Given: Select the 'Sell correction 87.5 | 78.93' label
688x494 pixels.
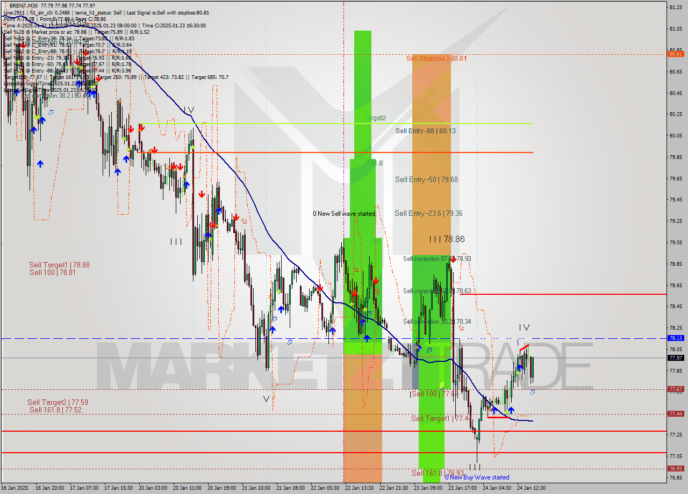Looking at the screenshot, I should pos(437,259).
